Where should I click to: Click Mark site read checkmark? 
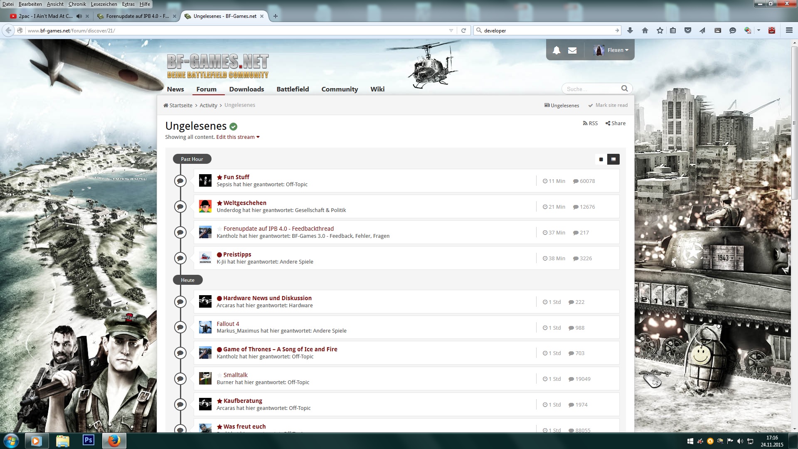click(x=590, y=106)
